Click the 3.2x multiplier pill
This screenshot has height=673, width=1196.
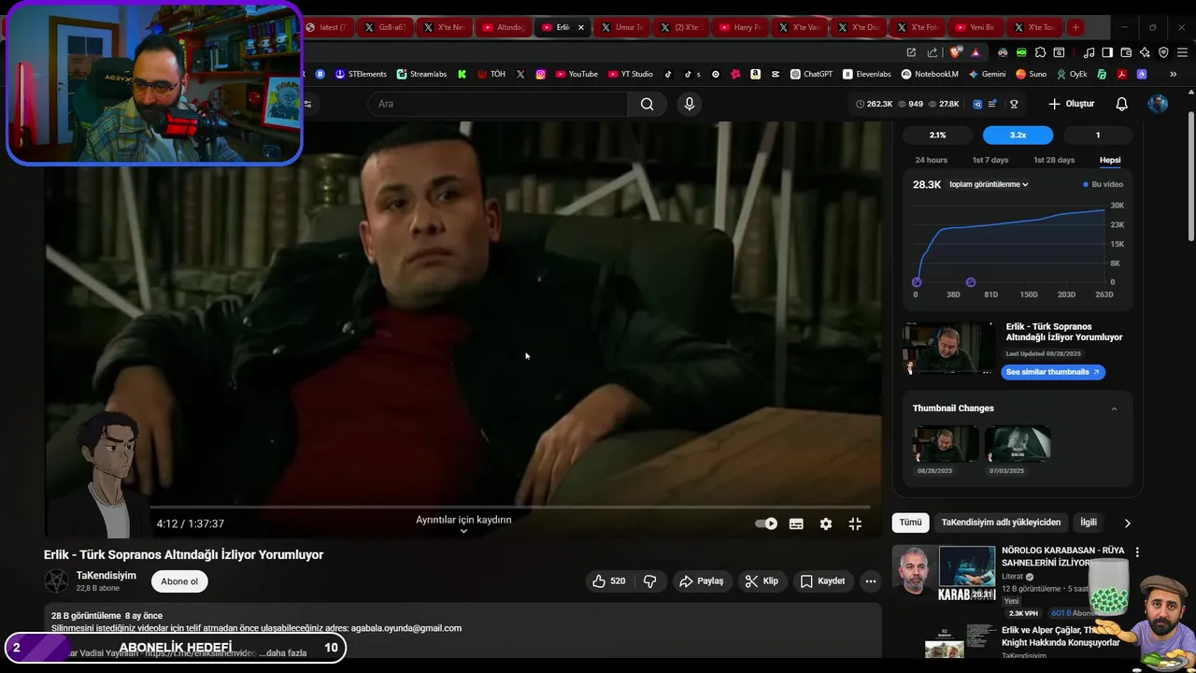tap(1018, 136)
